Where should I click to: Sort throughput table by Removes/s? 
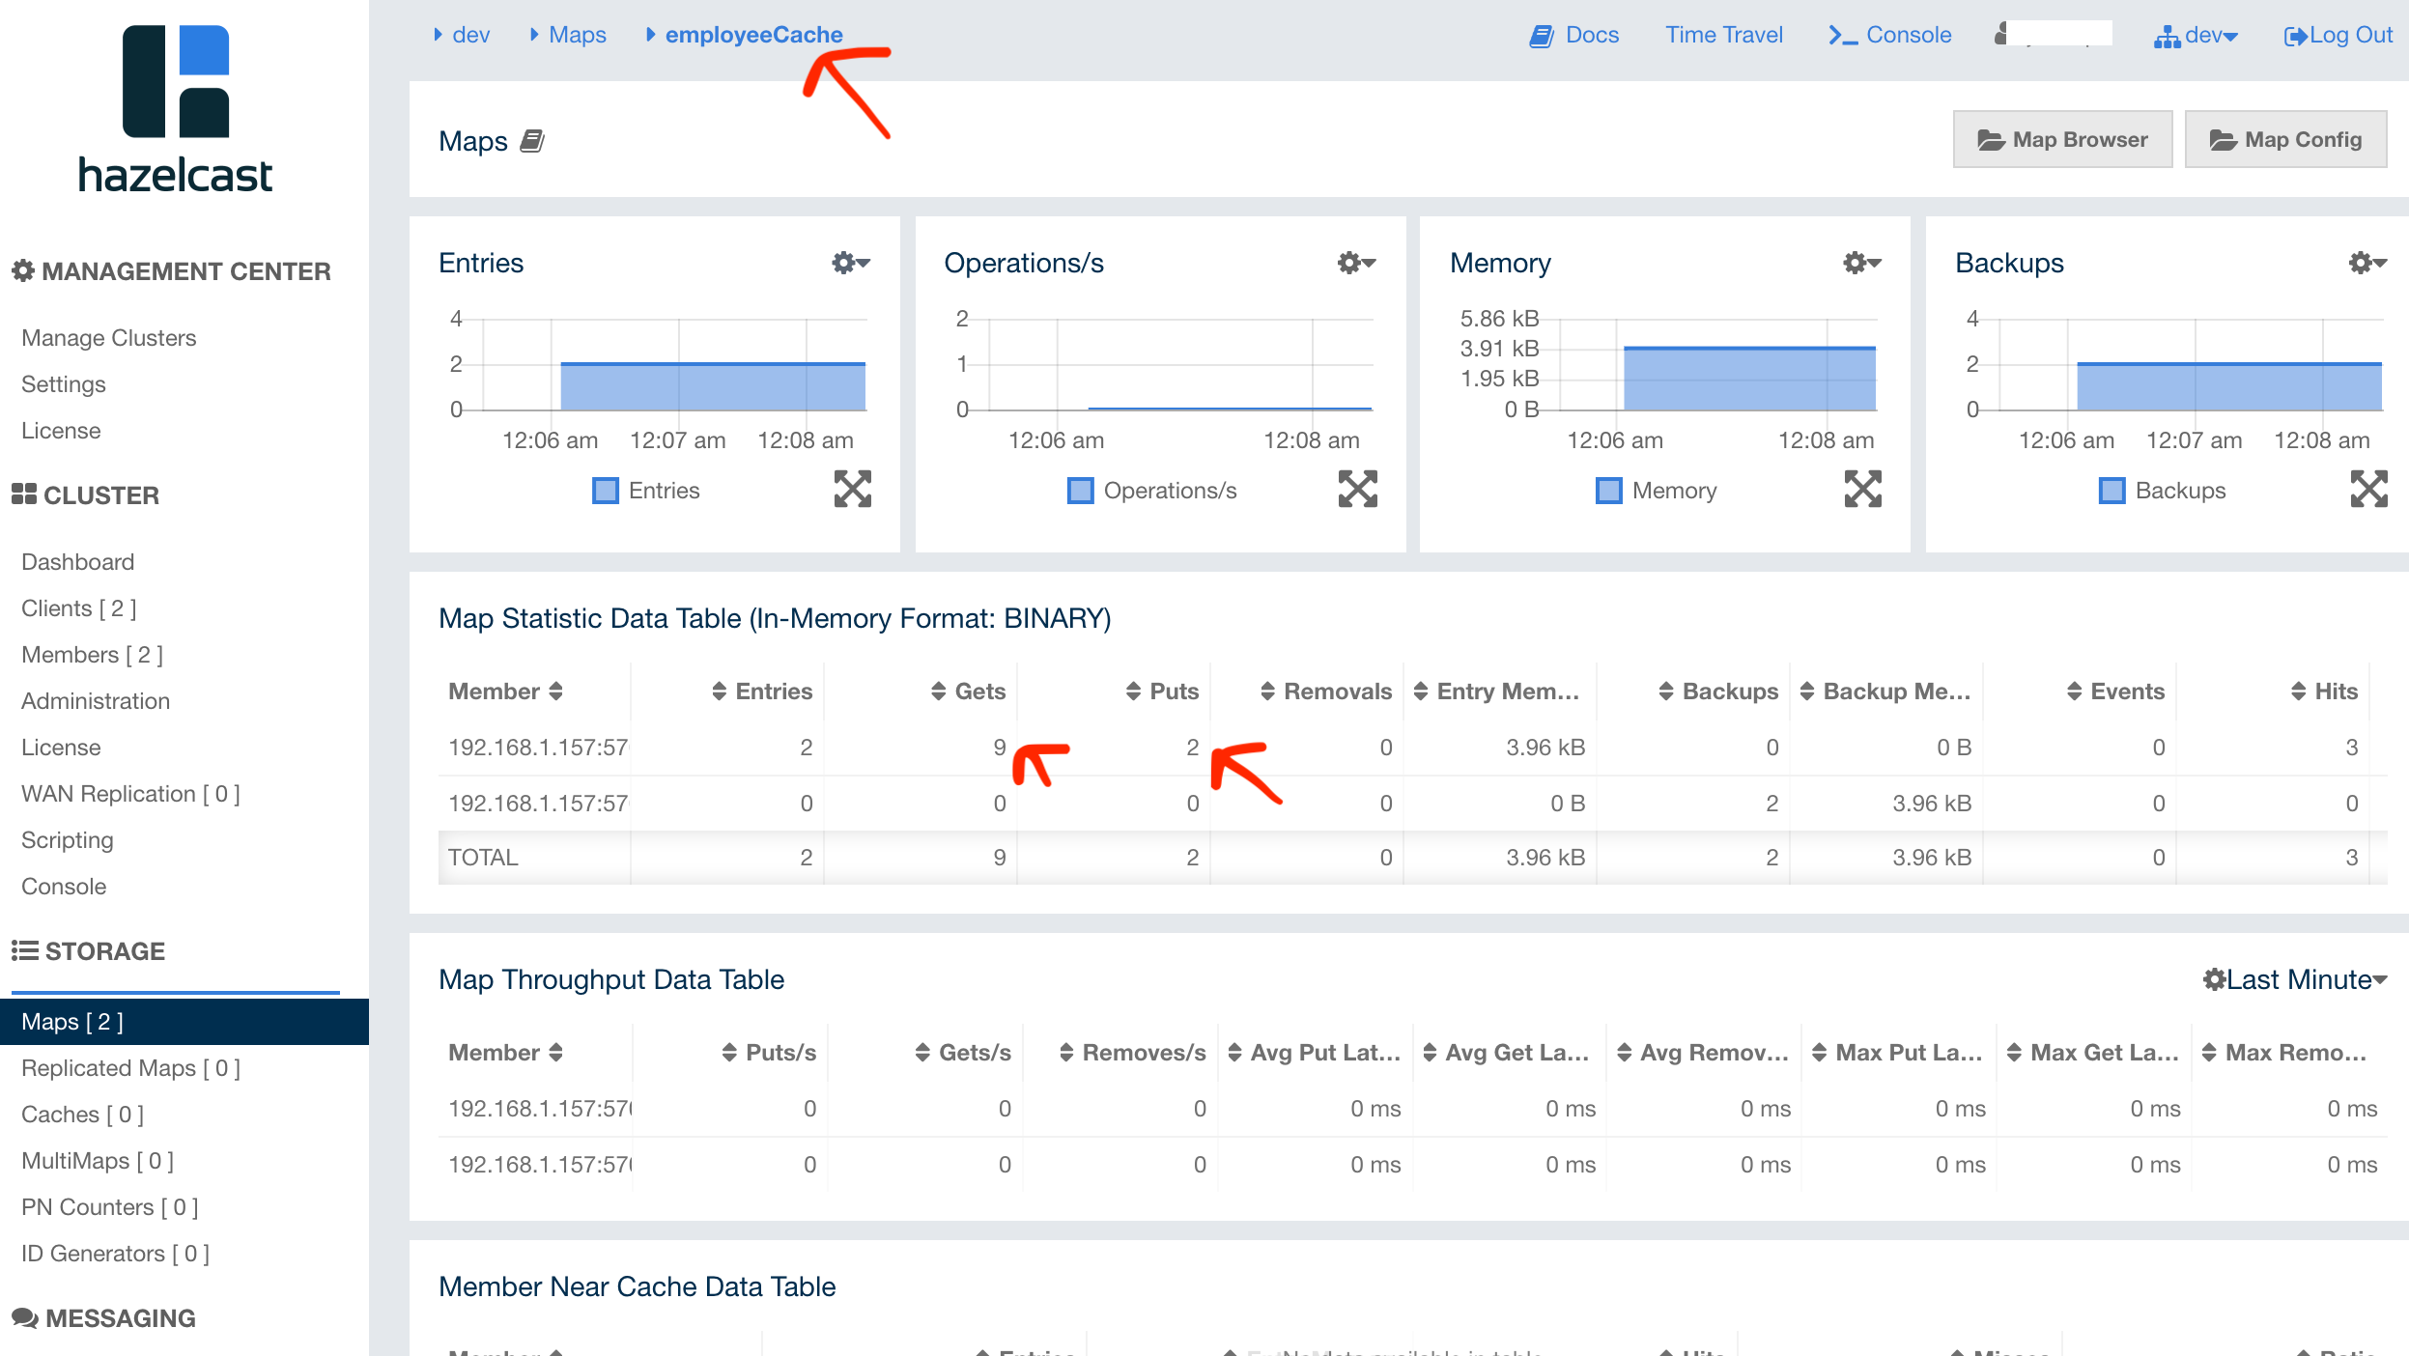(1132, 1053)
